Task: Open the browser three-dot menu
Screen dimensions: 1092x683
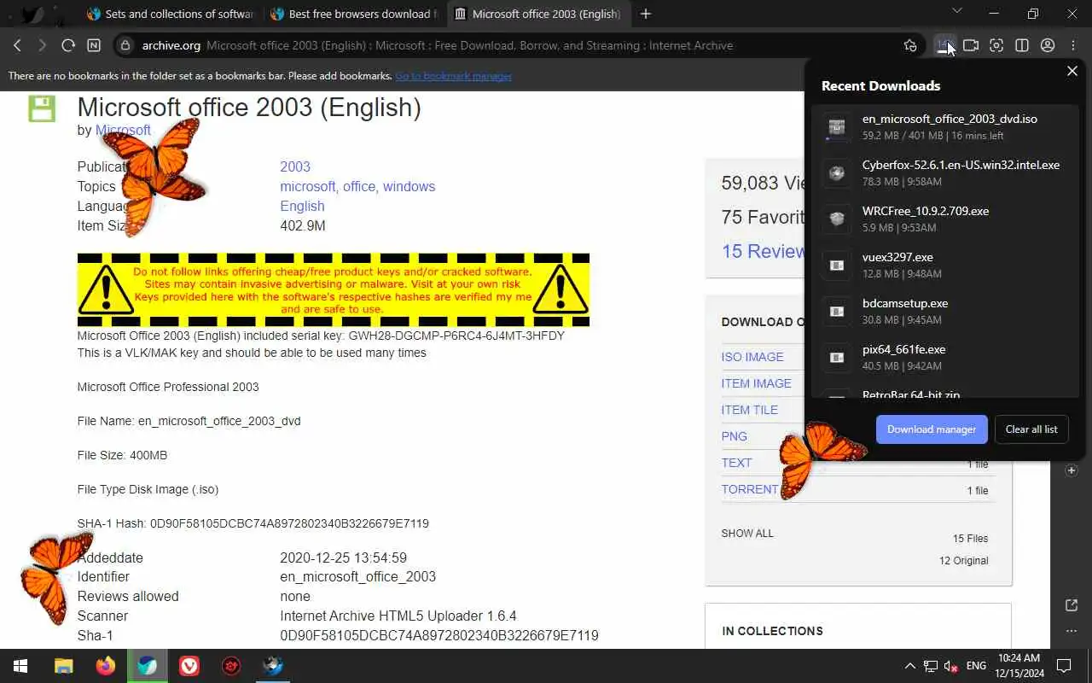Action: (x=1073, y=45)
